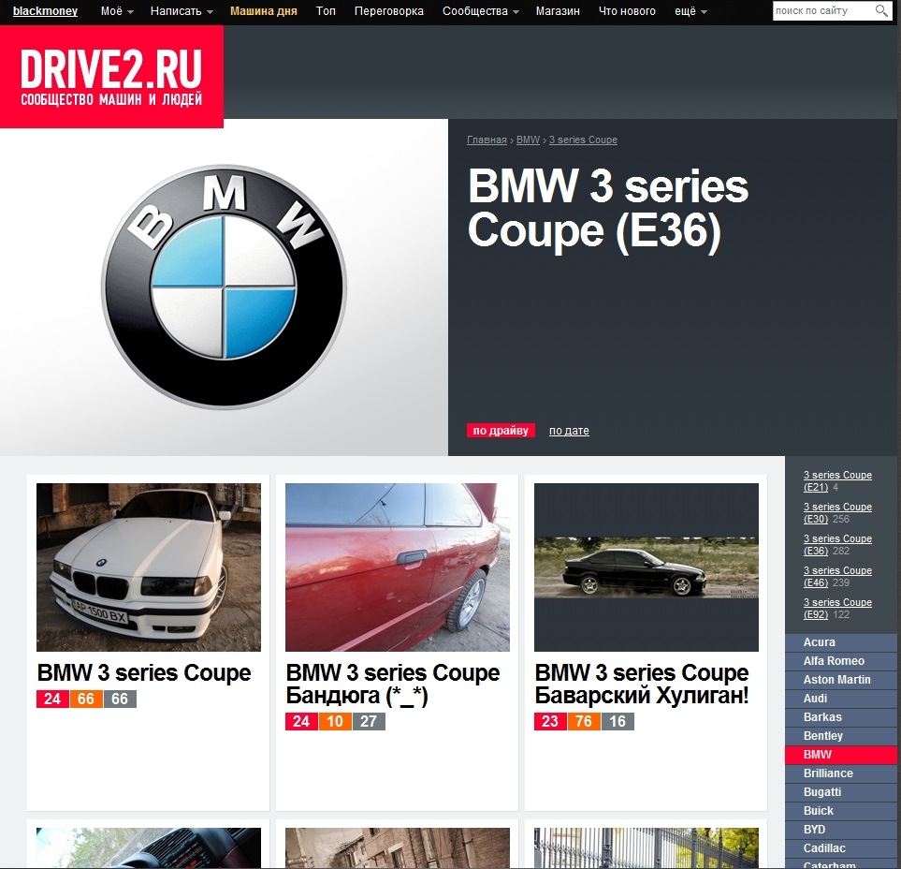901x869 pixels.
Task: Sort listings по драйву
Action: [x=501, y=430]
